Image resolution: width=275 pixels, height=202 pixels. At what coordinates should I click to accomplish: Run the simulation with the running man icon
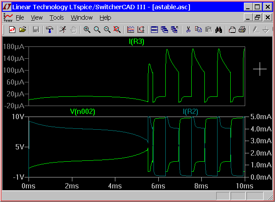tap(63, 30)
